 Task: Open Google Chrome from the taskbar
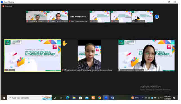99,98
